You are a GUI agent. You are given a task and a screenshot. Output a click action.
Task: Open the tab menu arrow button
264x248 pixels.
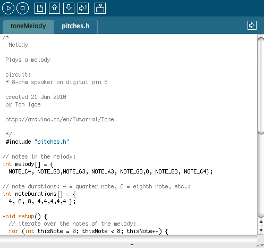point(252,26)
